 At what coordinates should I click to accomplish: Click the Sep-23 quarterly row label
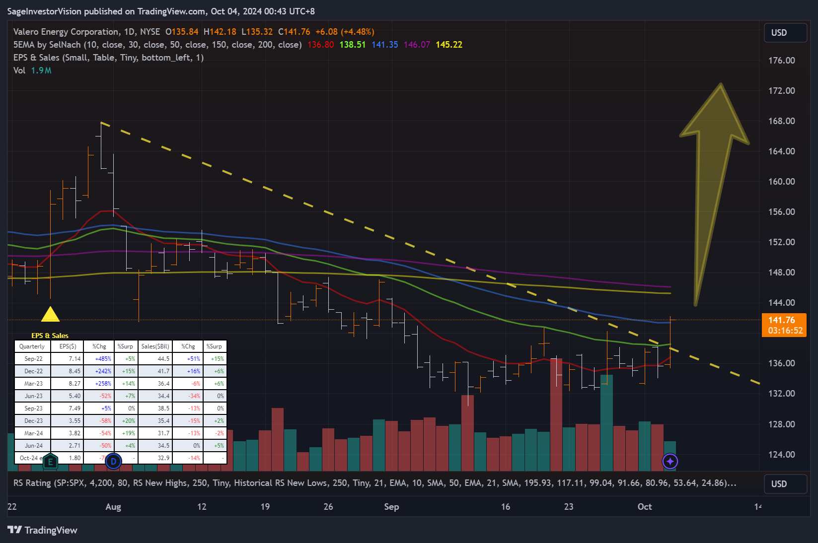(x=33, y=408)
